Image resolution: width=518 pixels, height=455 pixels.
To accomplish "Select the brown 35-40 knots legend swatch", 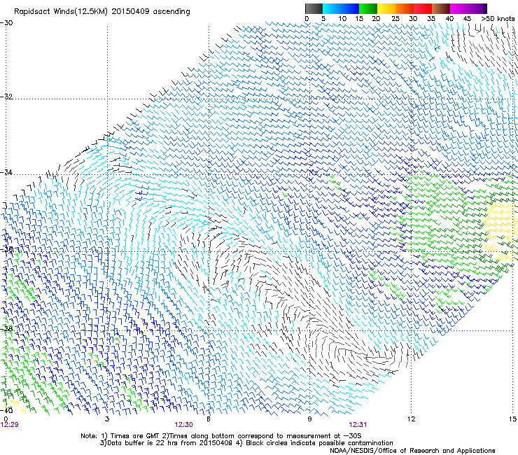I will coord(441,8).
